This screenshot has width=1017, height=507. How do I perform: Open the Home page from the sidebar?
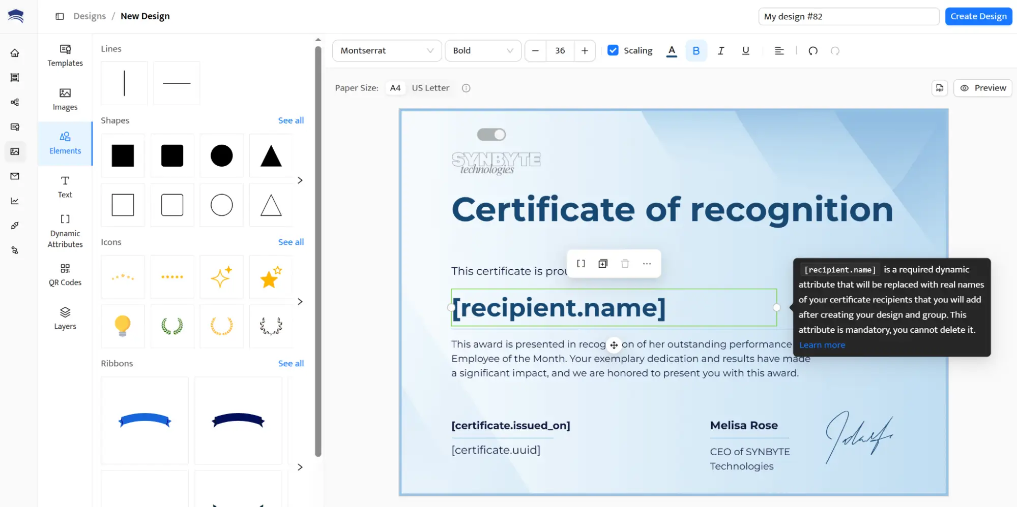(x=15, y=53)
